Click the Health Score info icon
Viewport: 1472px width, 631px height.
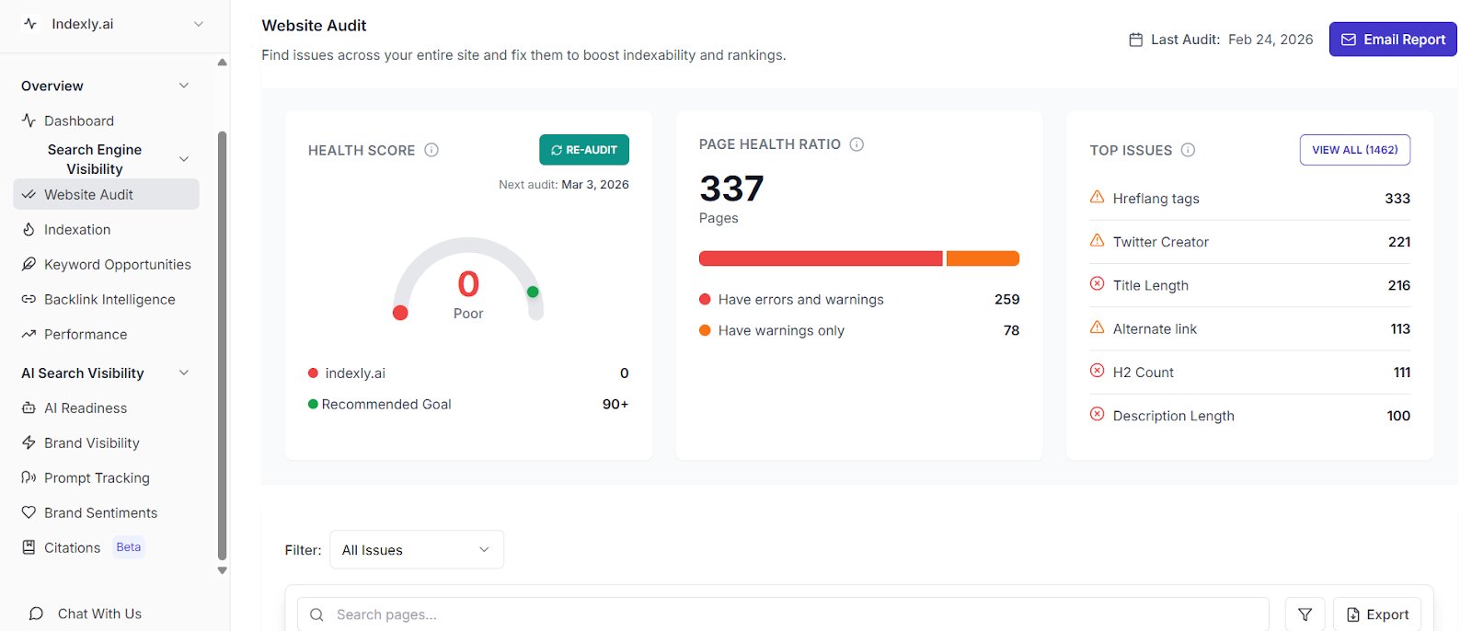pos(431,150)
